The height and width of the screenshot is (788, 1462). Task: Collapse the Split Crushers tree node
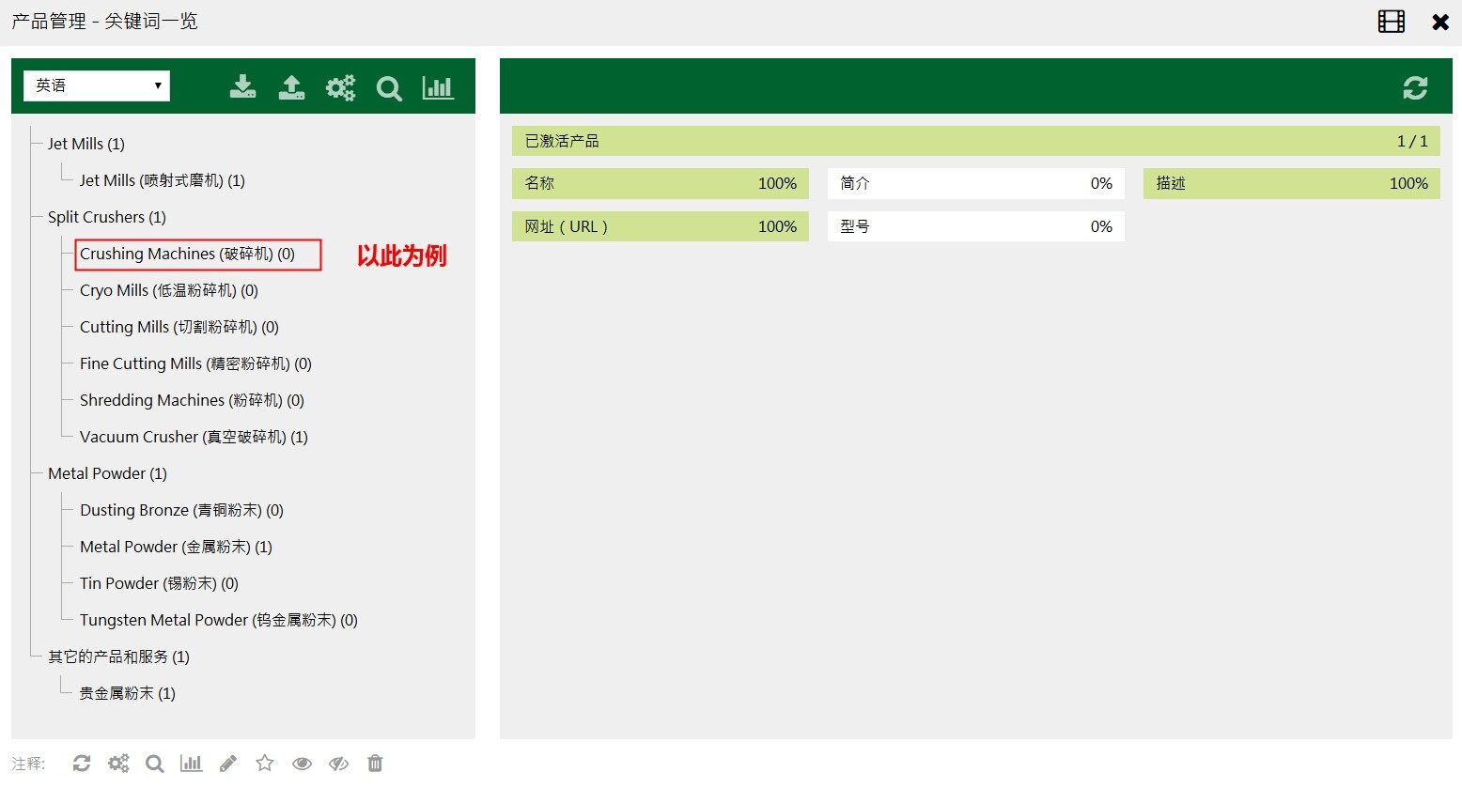tap(106, 217)
